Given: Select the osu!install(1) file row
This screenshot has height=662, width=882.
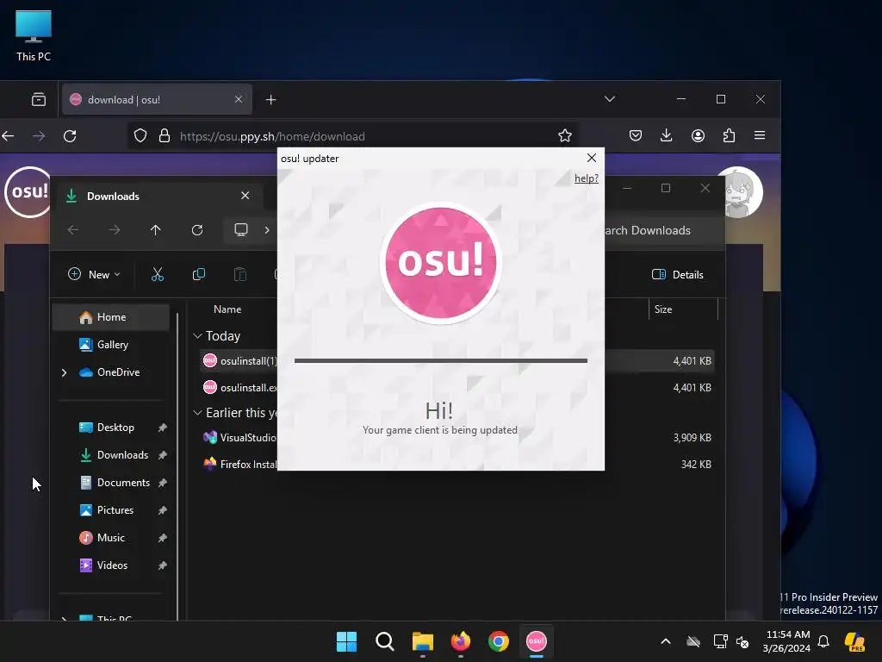Looking at the screenshot, I should (457, 361).
